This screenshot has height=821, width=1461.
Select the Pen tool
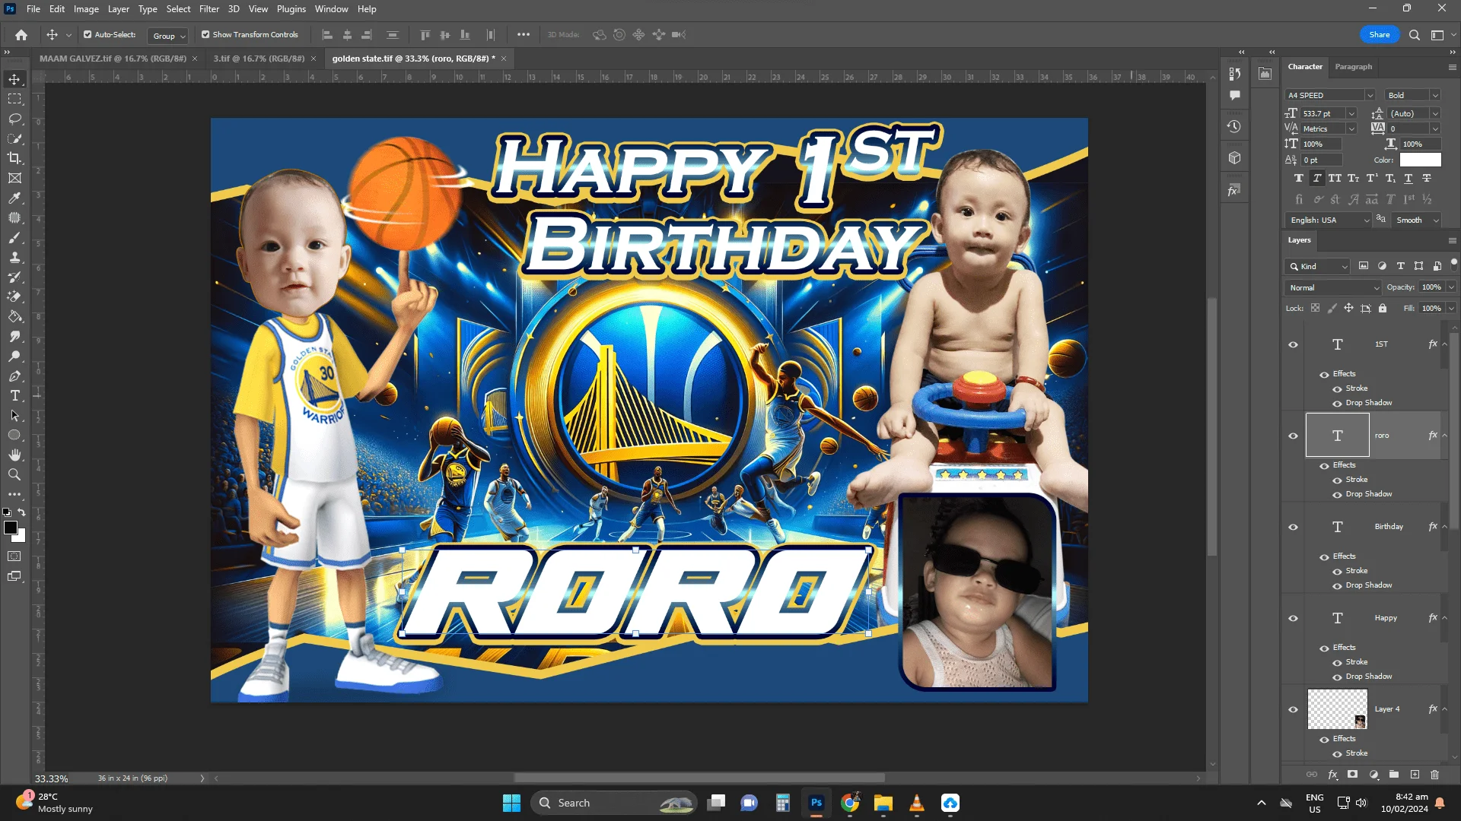14,376
